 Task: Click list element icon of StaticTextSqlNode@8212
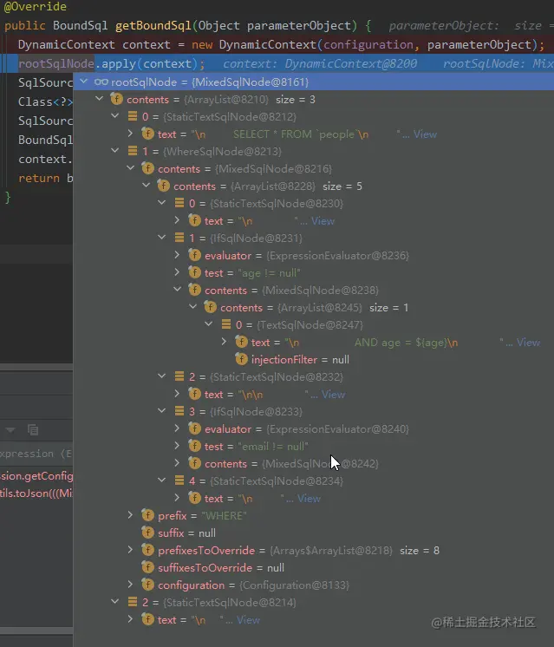133,116
